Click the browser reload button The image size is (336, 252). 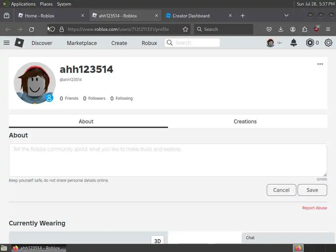pos(31,29)
